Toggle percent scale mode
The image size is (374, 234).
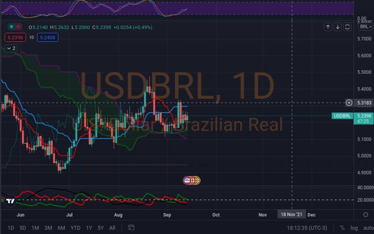coord(342,228)
